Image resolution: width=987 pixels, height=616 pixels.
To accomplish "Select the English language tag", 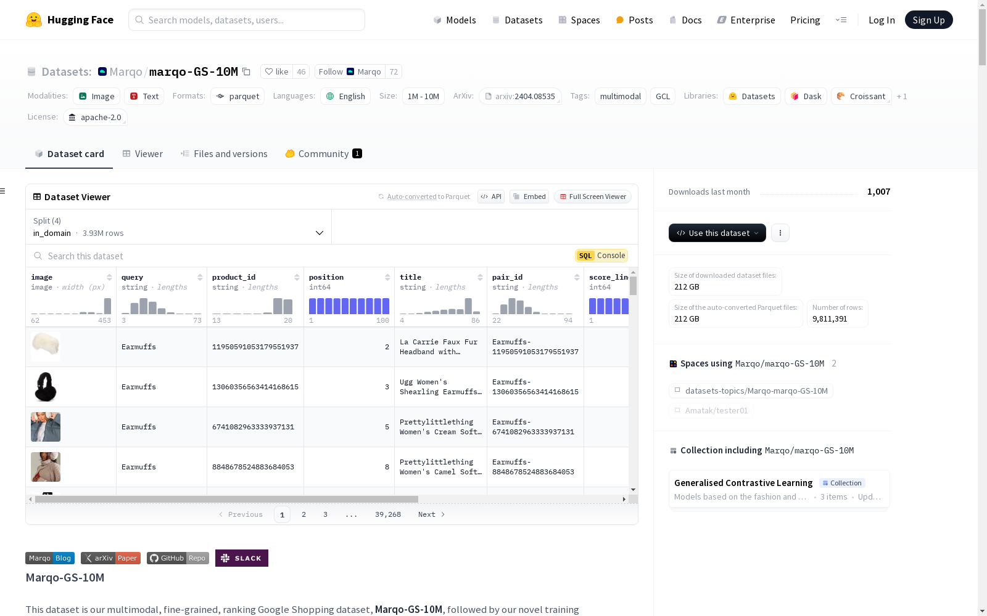I will 345,96.
